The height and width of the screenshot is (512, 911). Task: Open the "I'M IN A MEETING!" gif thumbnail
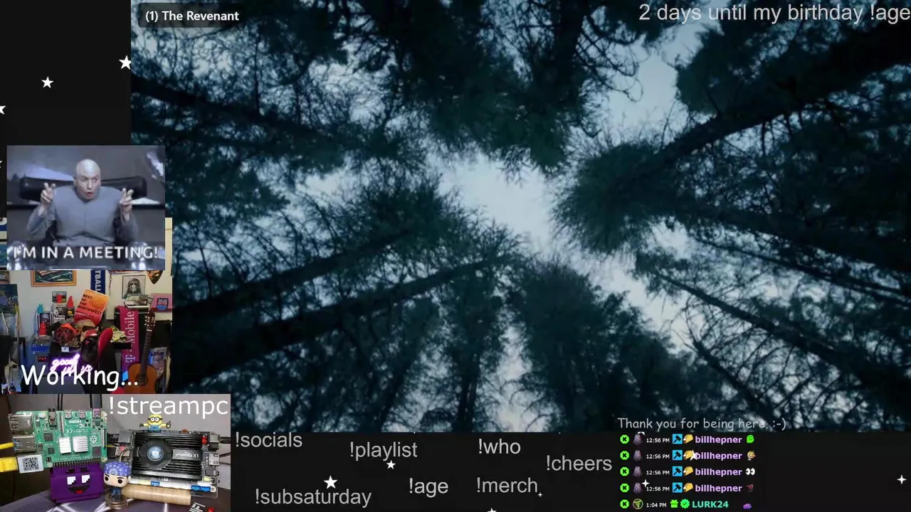click(x=85, y=208)
